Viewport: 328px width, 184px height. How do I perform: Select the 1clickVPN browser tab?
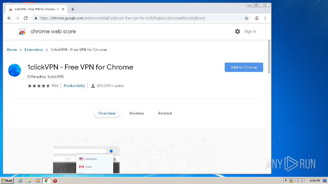pos(36,9)
